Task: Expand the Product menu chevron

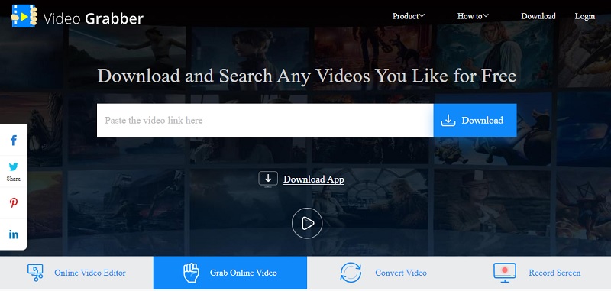Action: click(422, 15)
